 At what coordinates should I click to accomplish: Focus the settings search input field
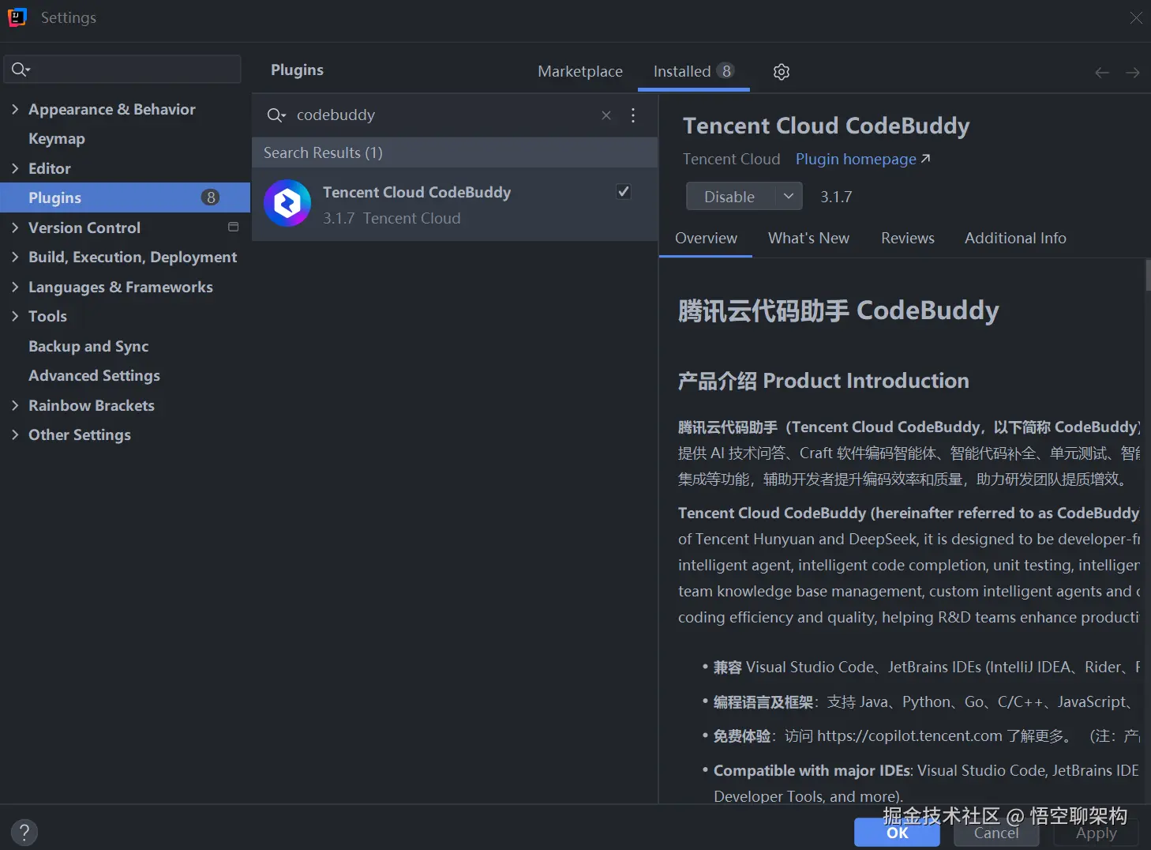click(x=122, y=70)
